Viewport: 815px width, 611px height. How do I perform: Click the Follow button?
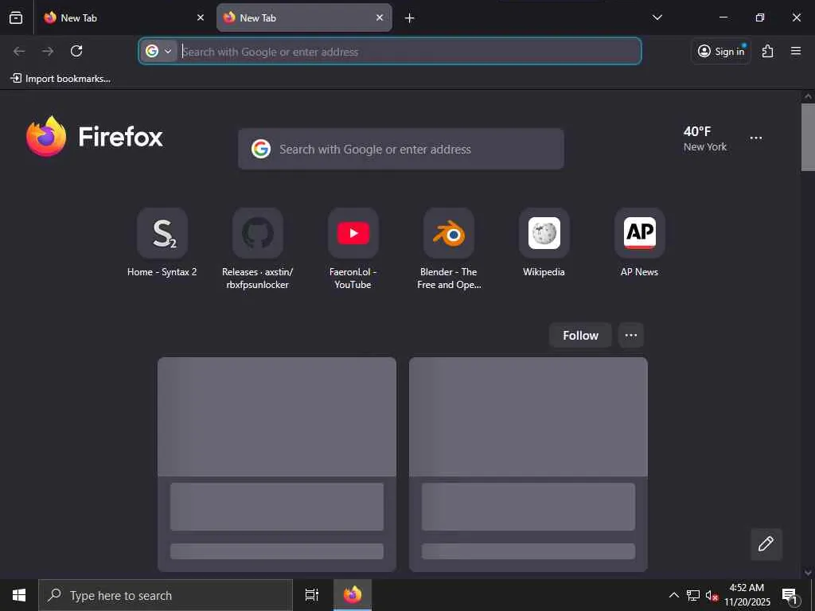click(x=580, y=335)
